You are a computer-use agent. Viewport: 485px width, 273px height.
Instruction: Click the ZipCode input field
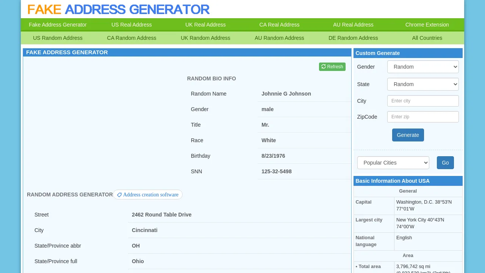[422, 117]
